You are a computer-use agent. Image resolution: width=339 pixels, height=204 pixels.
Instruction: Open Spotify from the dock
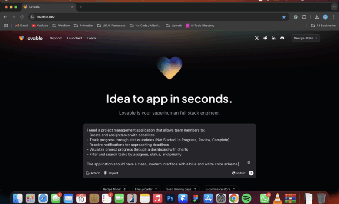[x=246, y=198]
